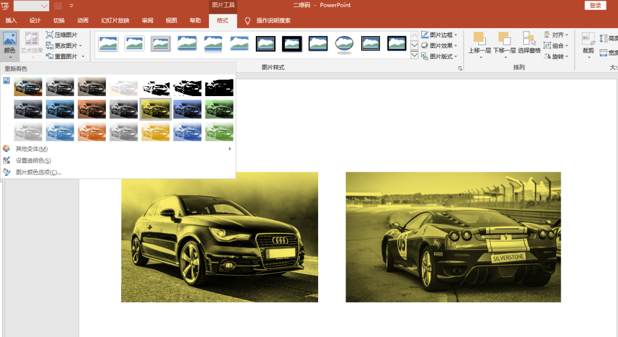Viewport: 618px width, 337px height.
Task: Open Picture Color Options (图片颜色选项)
Action: [38, 172]
